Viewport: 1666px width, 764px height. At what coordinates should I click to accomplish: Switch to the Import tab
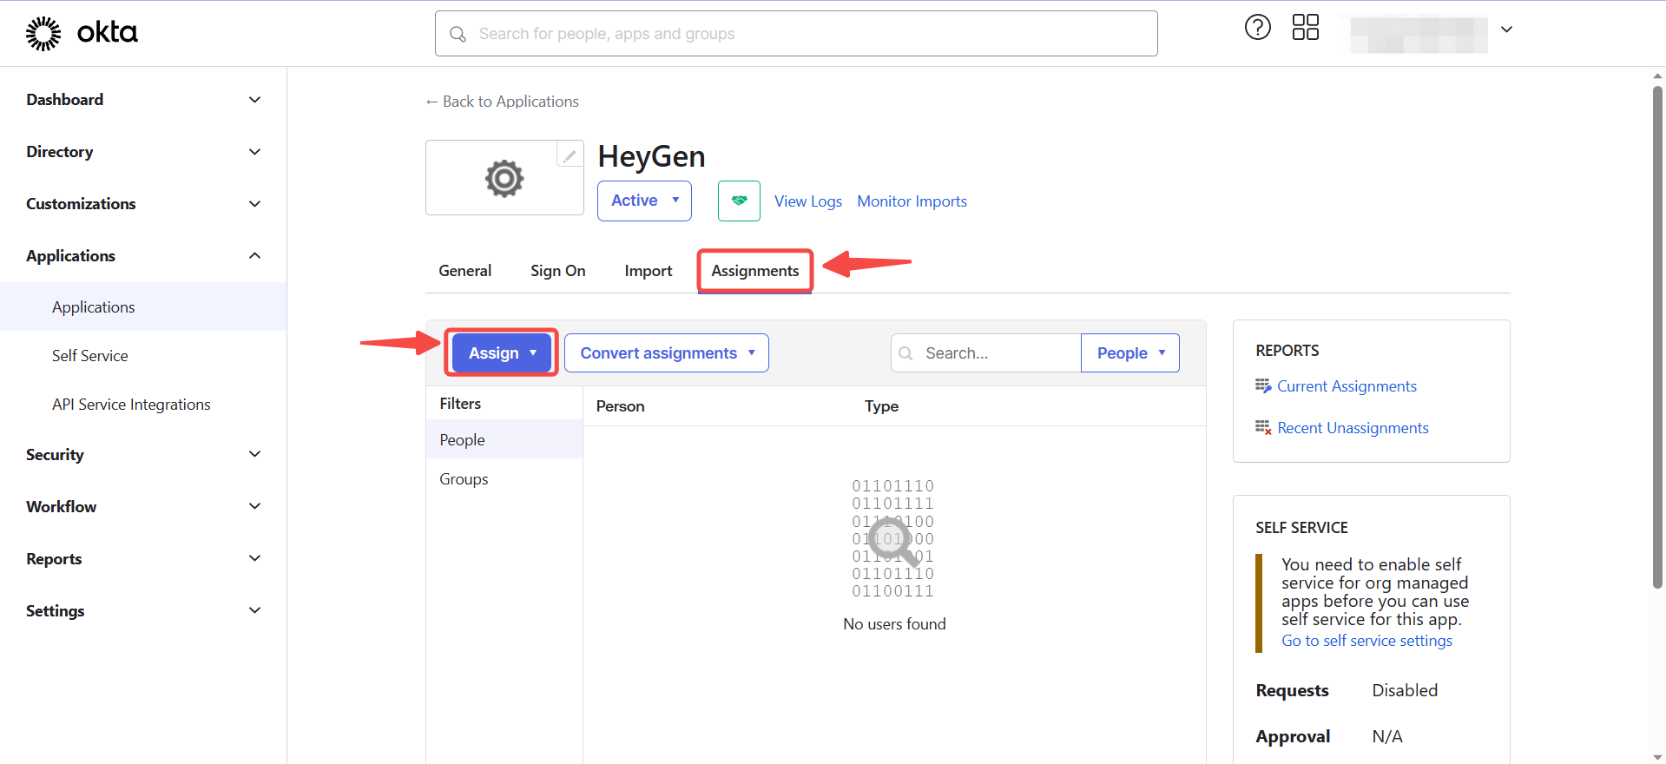pyautogui.click(x=648, y=271)
